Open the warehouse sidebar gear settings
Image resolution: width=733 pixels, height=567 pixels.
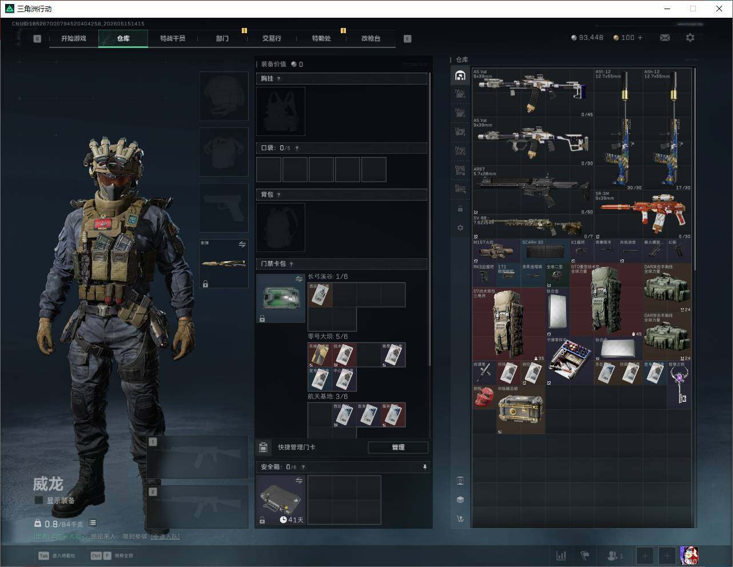(460, 228)
